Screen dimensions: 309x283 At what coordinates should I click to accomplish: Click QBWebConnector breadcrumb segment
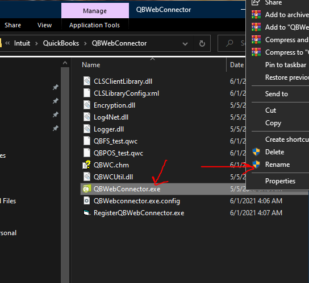[119, 43]
